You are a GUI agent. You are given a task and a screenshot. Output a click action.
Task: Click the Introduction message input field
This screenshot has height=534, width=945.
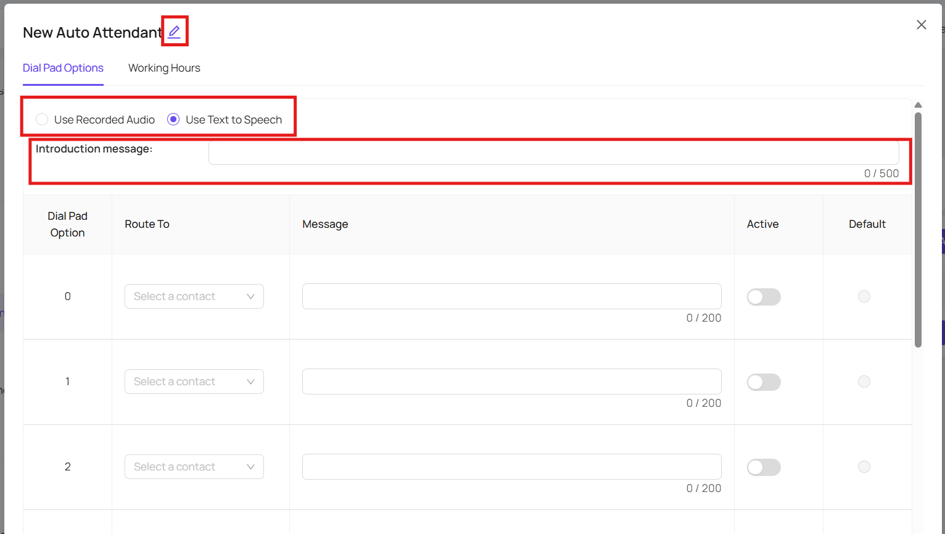tap(554, 153)
